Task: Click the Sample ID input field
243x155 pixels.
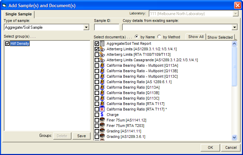Action: [x=107, y=27]
